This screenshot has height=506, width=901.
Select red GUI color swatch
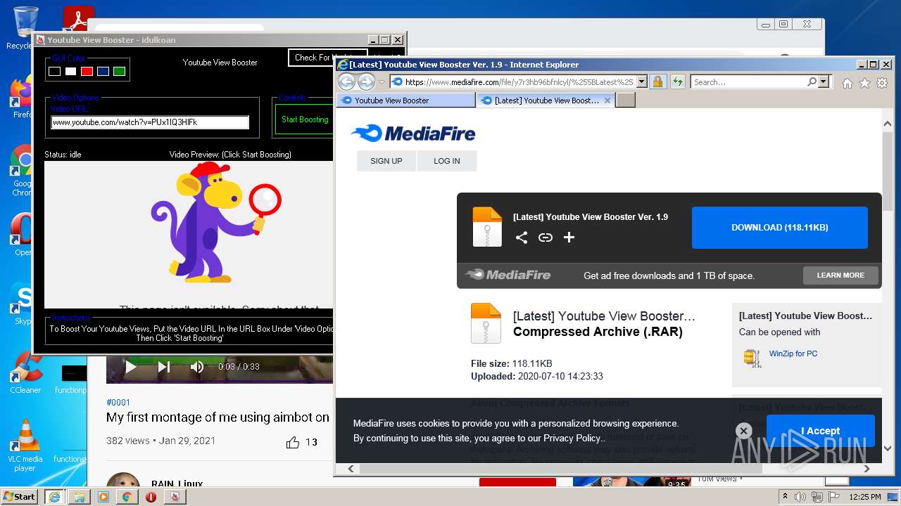[x=87, y=71]
